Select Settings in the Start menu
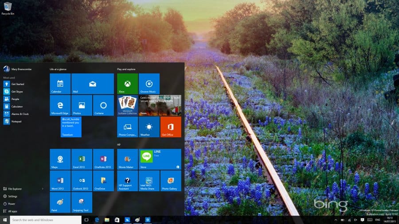The width and height of the screenshot is (399, 224). pos(12,196)
